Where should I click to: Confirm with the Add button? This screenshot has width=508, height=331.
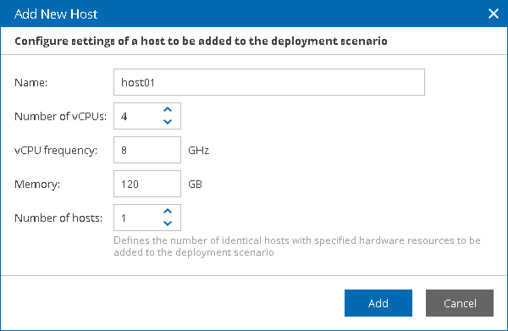pos(378,303)
